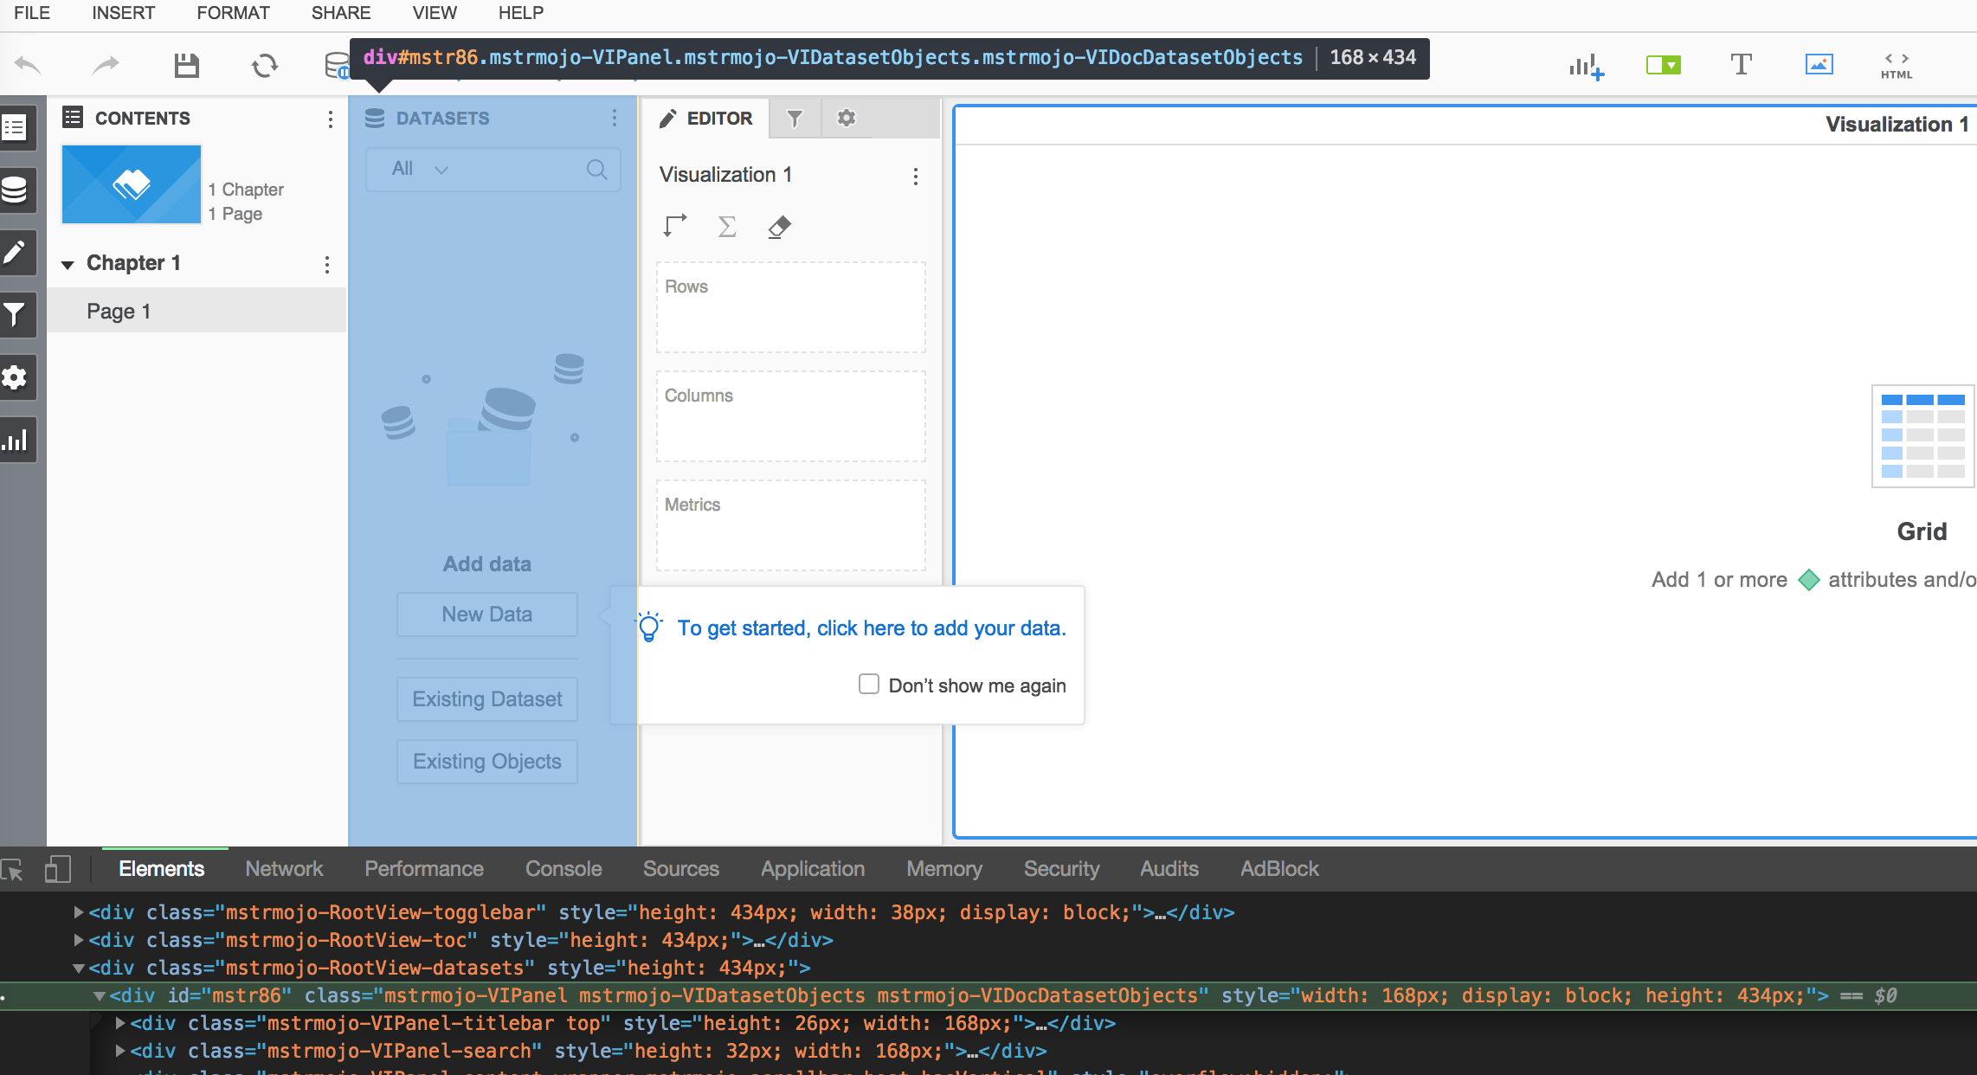Insert an HTML container icon
This screenshot has width=1977, height=1075.
pyautogui.click(x=1896, y=65)
